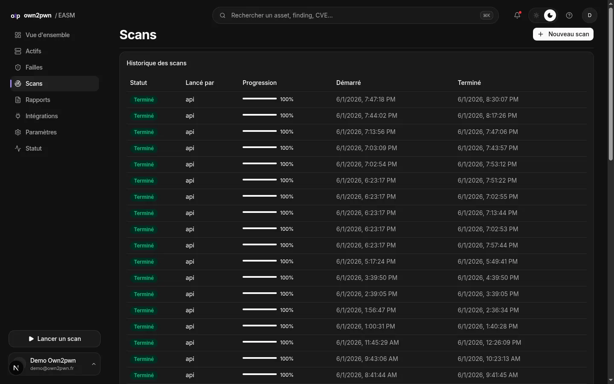Click the scrollbar down arrow
The image size is (614, 384).
coord(611,380)
